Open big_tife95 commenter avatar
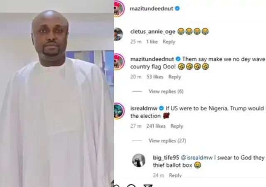The width and height of the screenshot is (266, 187). [x=139, y=160]
